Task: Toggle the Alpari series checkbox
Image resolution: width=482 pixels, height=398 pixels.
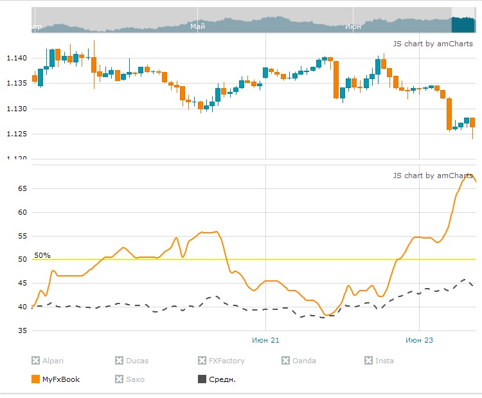Action: [35, 360]
